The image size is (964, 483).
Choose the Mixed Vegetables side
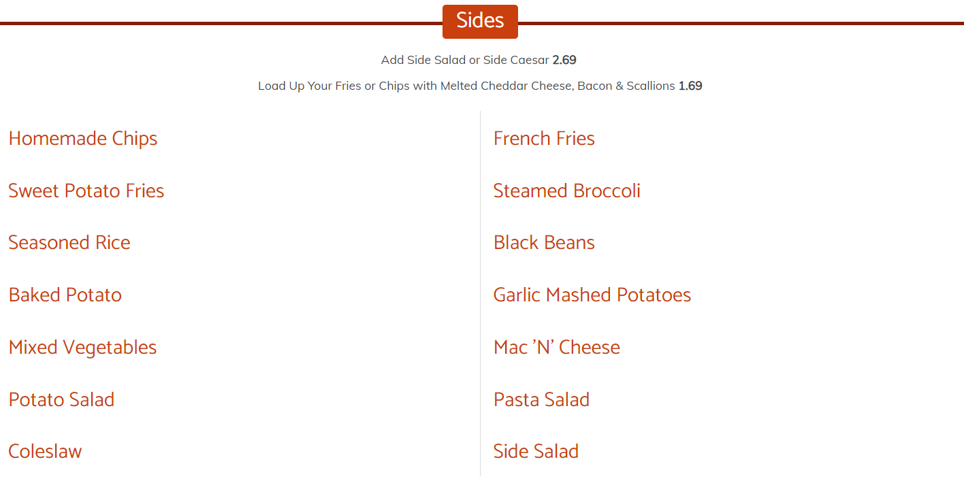[82, 348]
